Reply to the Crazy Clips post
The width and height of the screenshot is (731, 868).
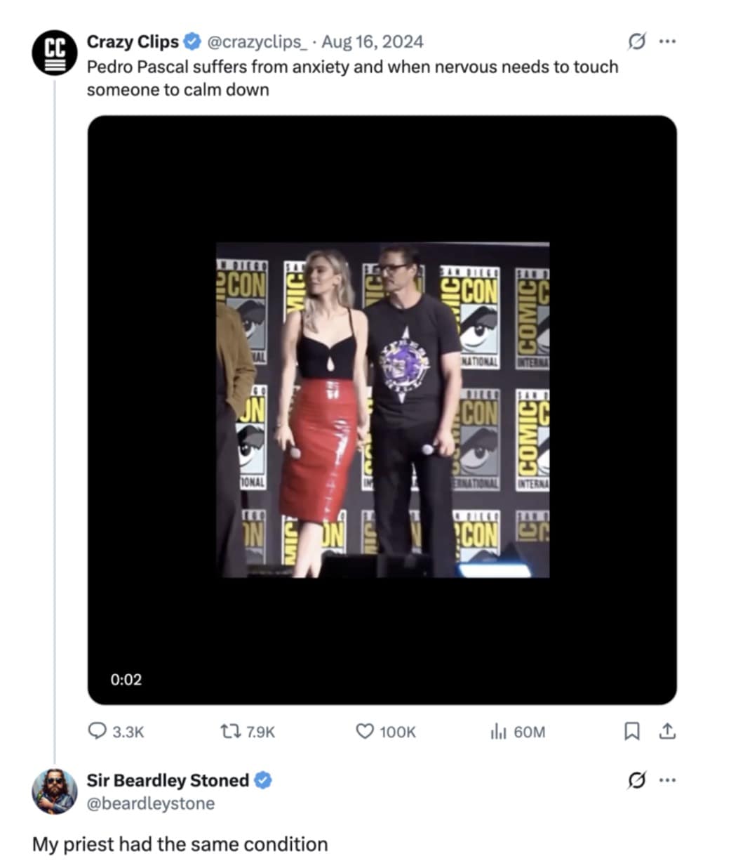(x=97, y=732)
